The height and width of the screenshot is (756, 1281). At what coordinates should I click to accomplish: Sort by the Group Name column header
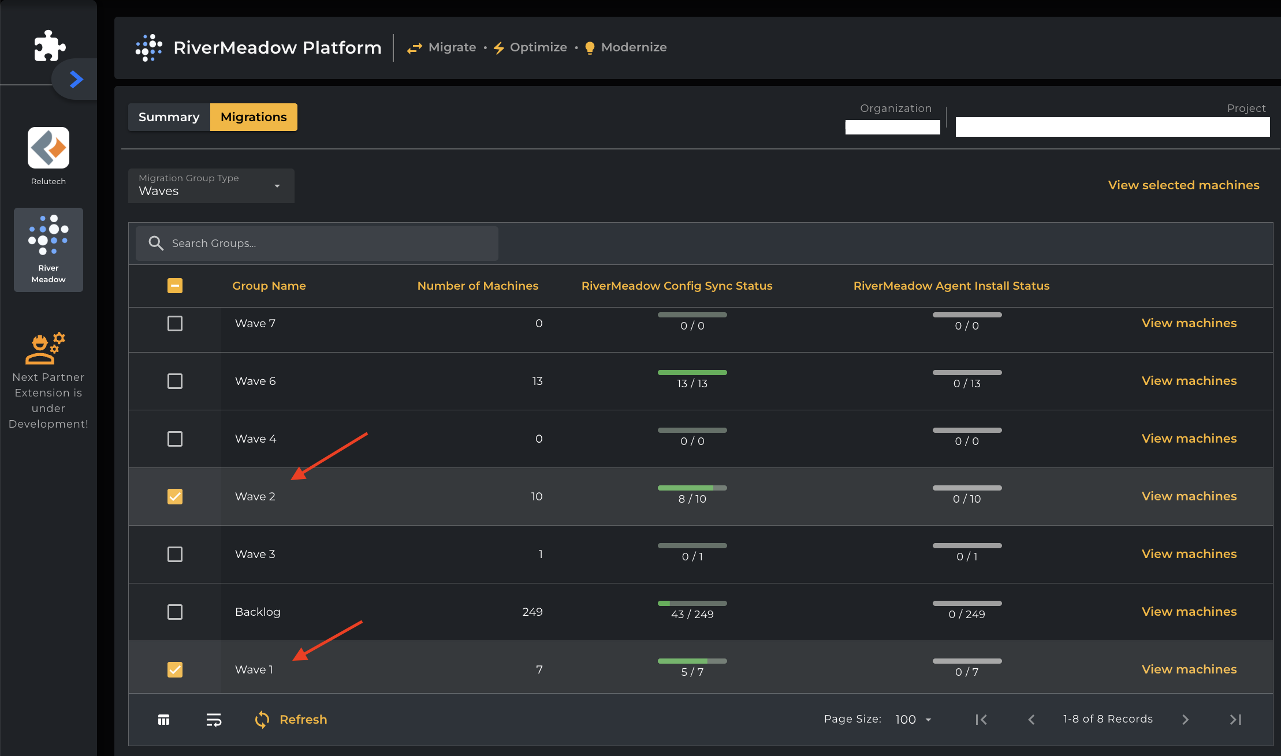click(x=269, y=286)
